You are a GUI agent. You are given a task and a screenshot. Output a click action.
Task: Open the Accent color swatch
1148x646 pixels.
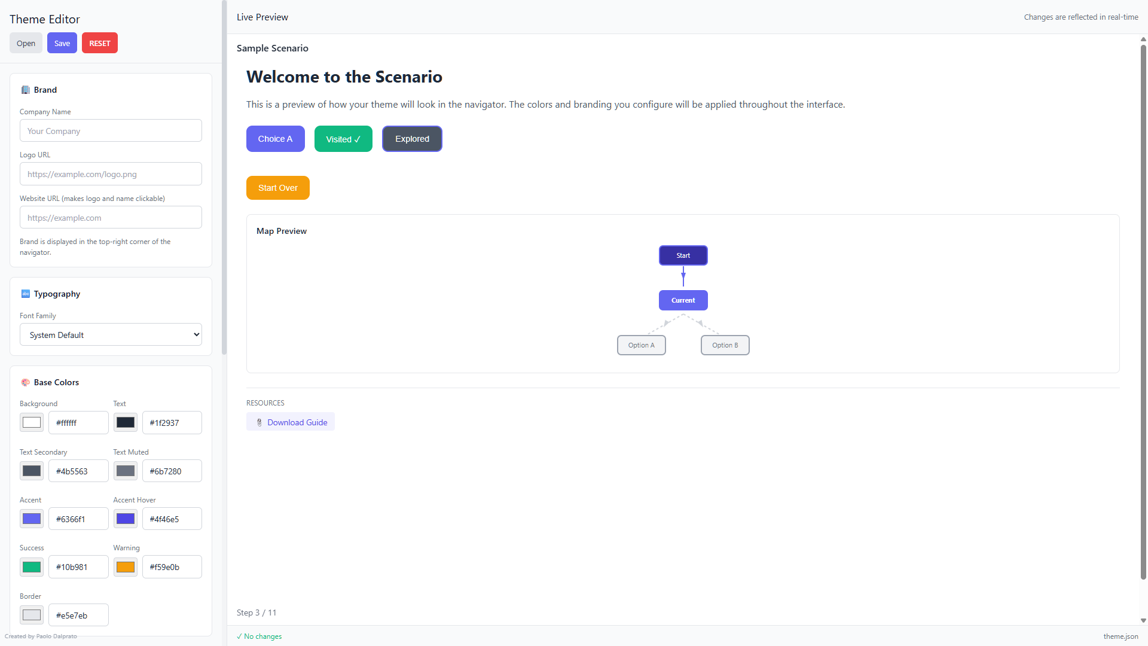32,519
